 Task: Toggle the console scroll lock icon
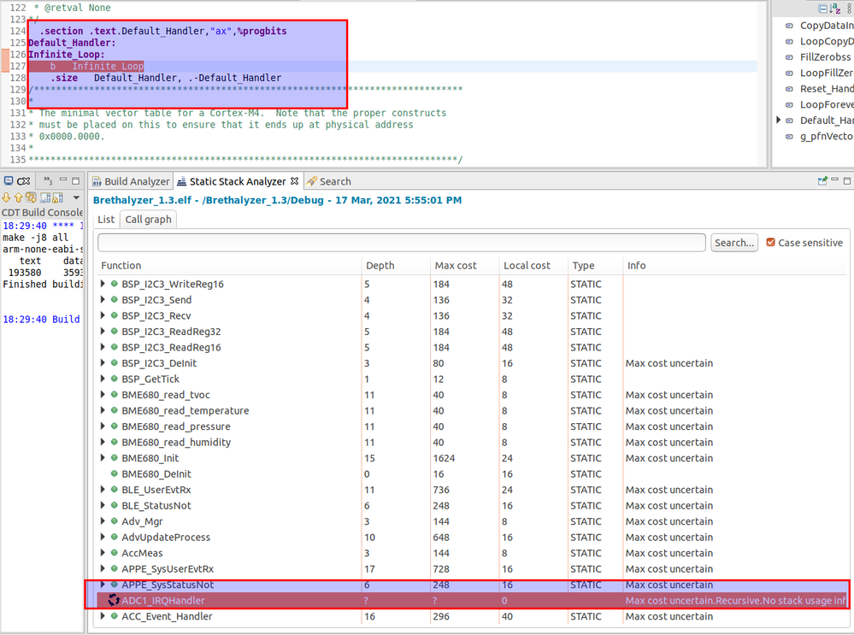(57, 197)
